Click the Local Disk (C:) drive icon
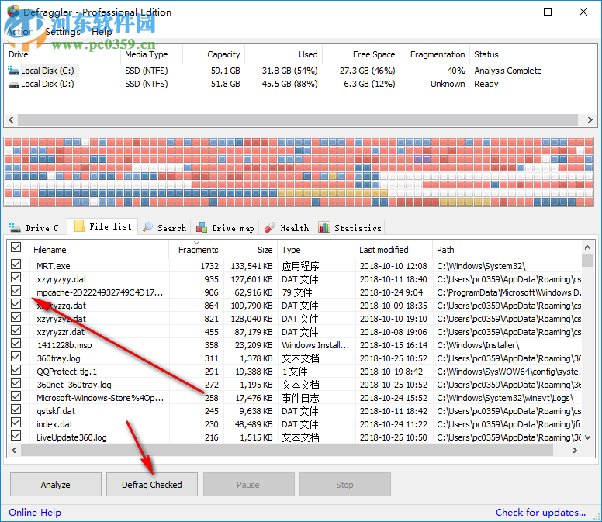 [x=13, y=71]
